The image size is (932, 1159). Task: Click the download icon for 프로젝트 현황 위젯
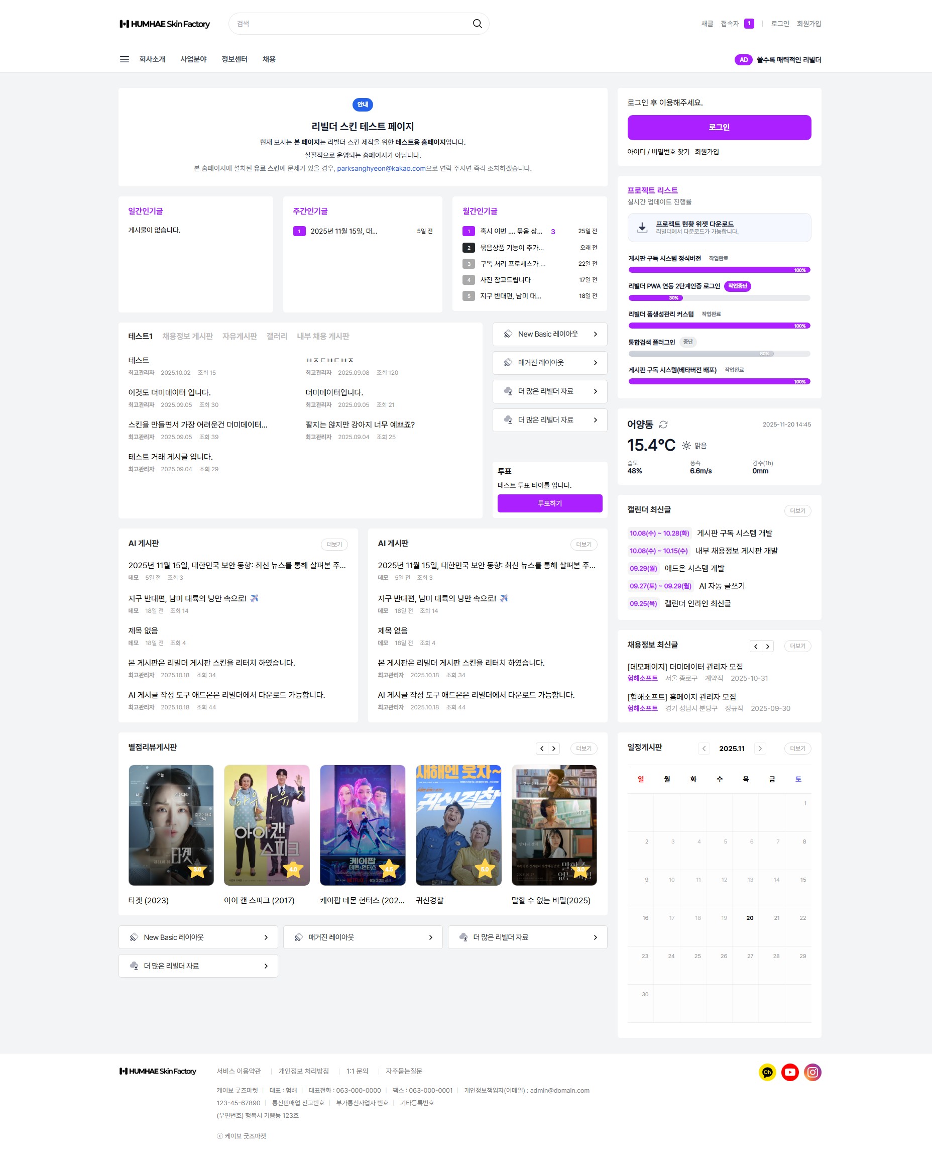pos(641,228)
